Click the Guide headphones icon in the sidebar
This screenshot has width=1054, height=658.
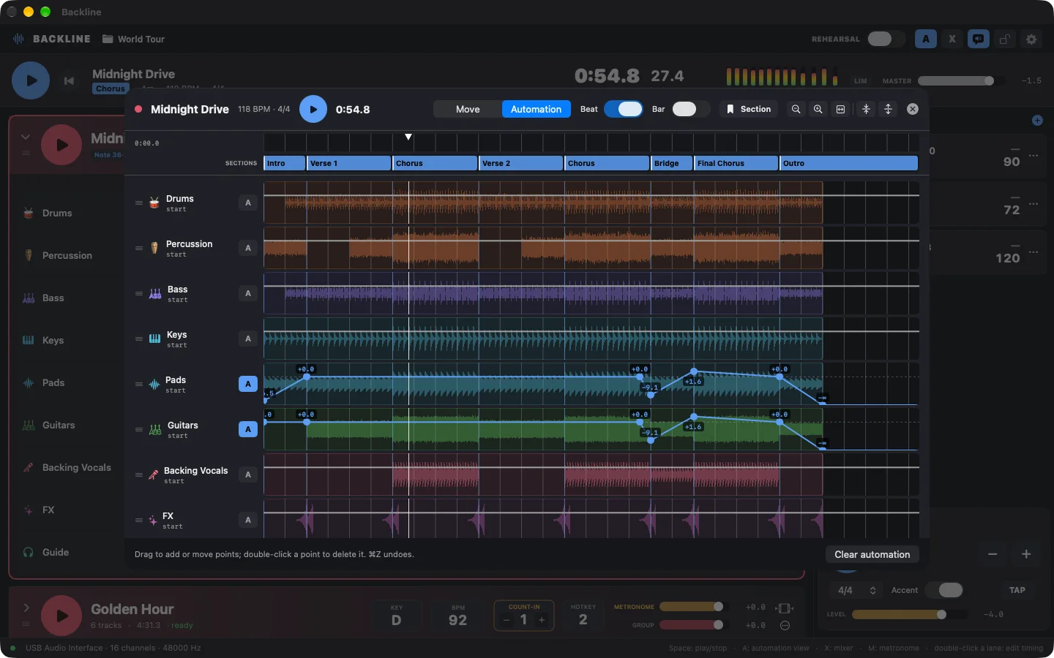29,552
